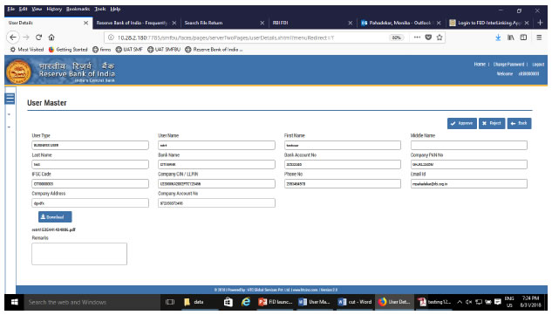Launch Internet Explorer from the taskbar

246,302
